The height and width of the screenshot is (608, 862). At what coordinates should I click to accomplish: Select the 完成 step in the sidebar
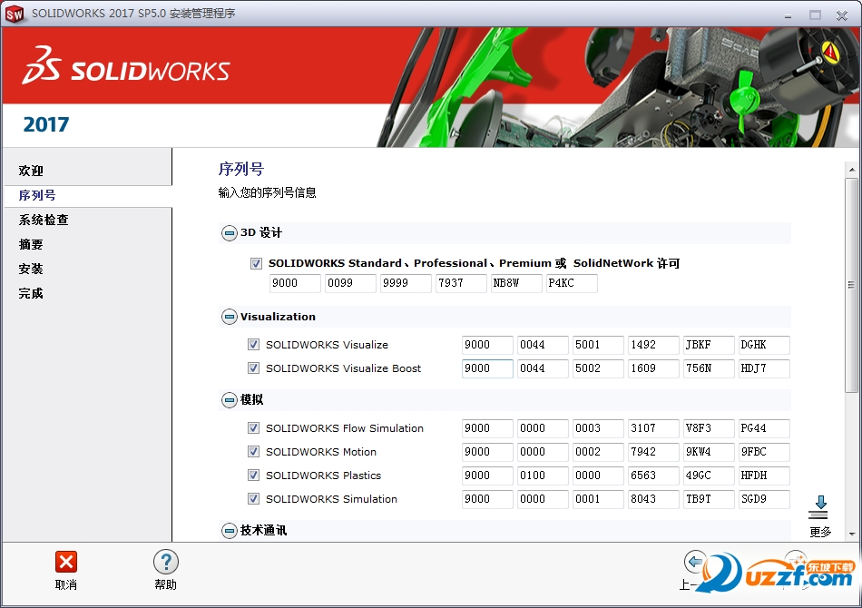pos(31,293)
